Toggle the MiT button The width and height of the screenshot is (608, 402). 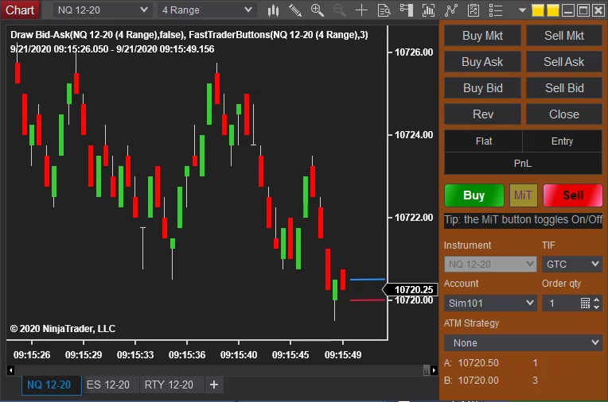click(x=523, y=195)
